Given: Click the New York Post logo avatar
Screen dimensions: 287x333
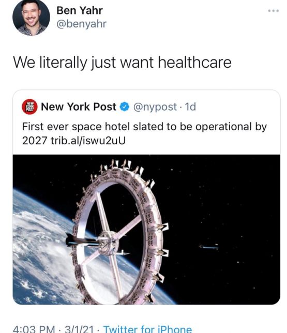Looking at the screenshot, I should point(30,107).
